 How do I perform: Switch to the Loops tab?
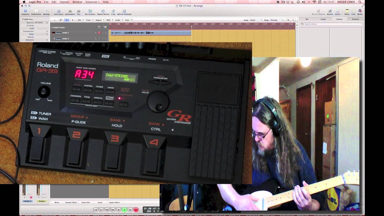pos(323,19)
